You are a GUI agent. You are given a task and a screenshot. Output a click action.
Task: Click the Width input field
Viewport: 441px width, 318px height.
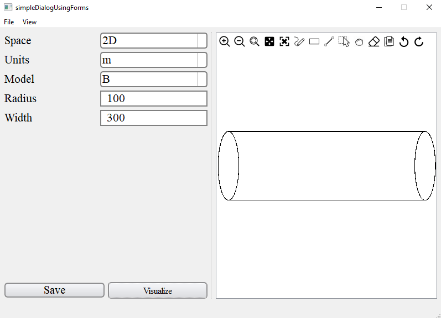154,118
